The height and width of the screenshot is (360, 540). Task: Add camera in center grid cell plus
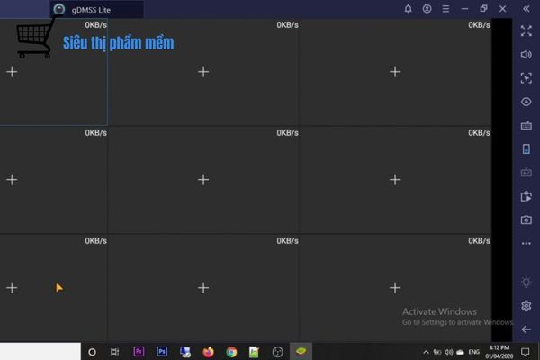(203, 179)
